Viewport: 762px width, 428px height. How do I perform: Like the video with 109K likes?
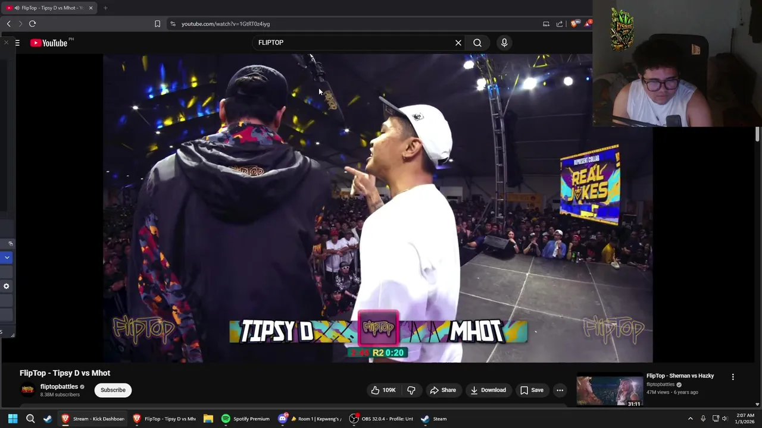(383, 390)
